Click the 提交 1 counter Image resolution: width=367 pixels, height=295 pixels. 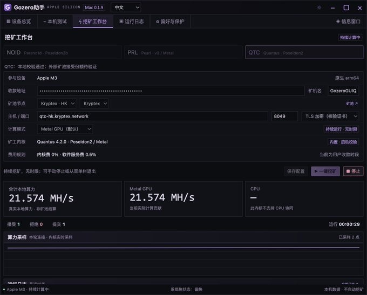(58, 224)
